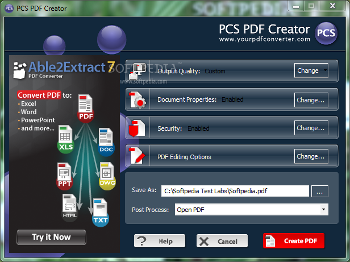Viewport: 350px width, 262px height.
Task: Click the 'PowerPoint' list item in ad
Action: 38,120
